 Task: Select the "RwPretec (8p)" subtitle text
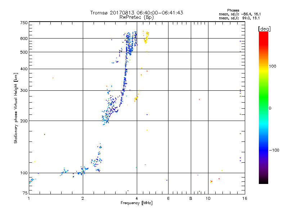[136, 17]
